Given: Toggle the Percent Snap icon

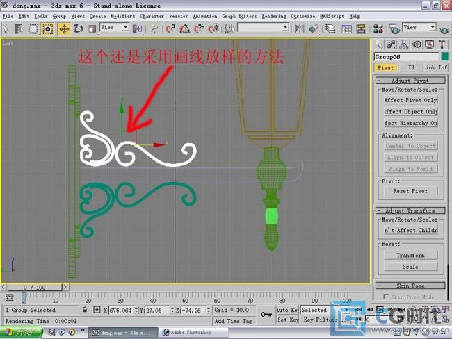Looking at the screenshot, I should pos(199,28).
